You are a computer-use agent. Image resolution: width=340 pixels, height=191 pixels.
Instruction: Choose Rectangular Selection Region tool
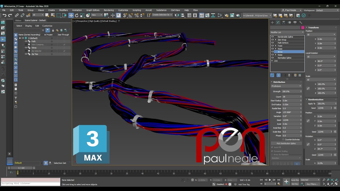coord(59,15)
